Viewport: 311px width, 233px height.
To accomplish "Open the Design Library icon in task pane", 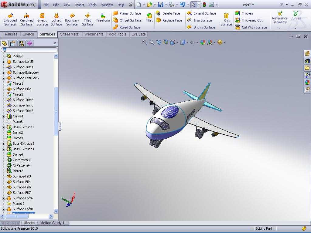I will tap(307, 61).
